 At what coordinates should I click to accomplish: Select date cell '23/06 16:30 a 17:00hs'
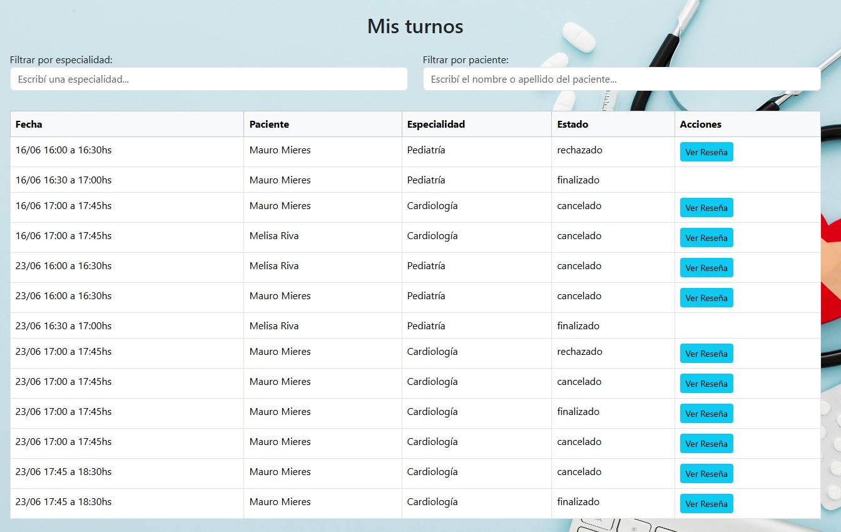64,326
